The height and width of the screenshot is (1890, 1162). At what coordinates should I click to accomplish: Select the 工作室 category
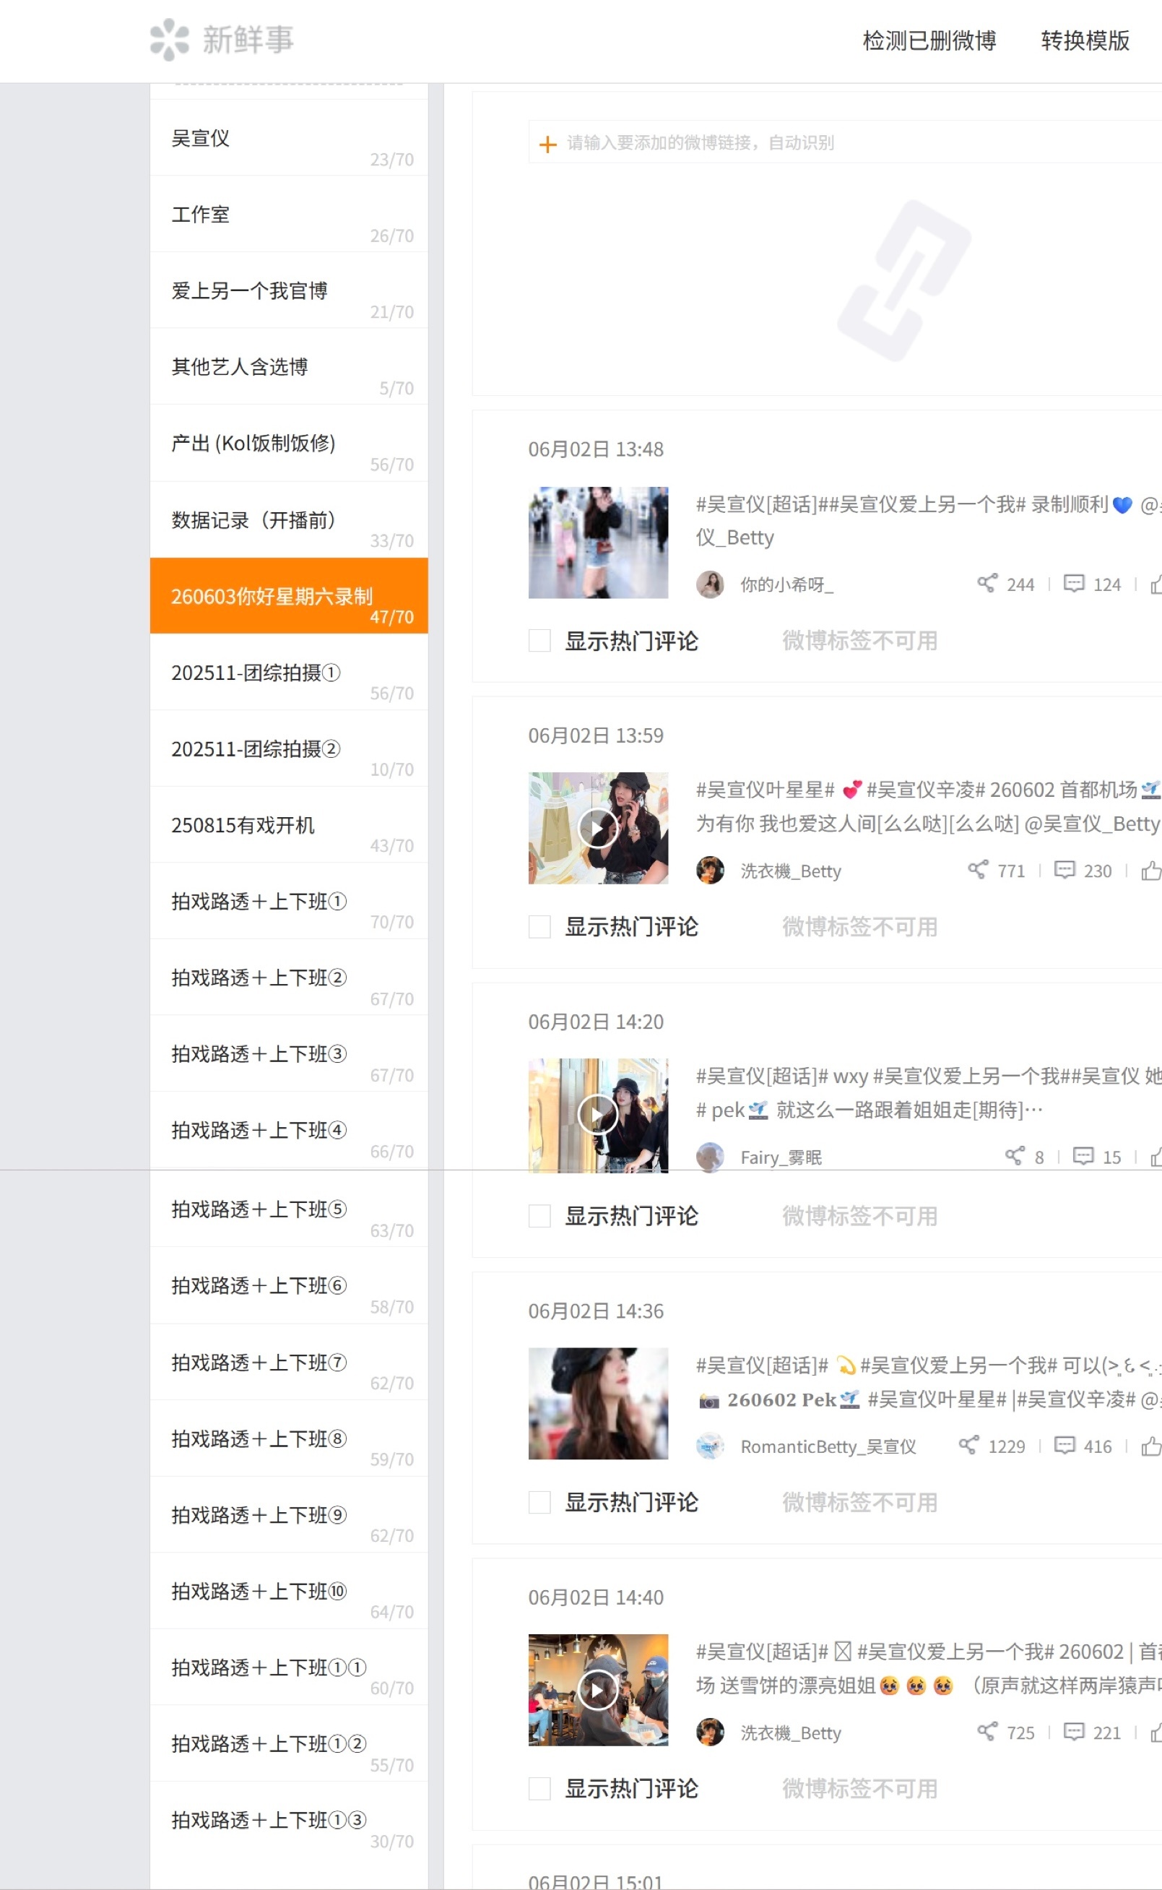(x=289, y=214)
